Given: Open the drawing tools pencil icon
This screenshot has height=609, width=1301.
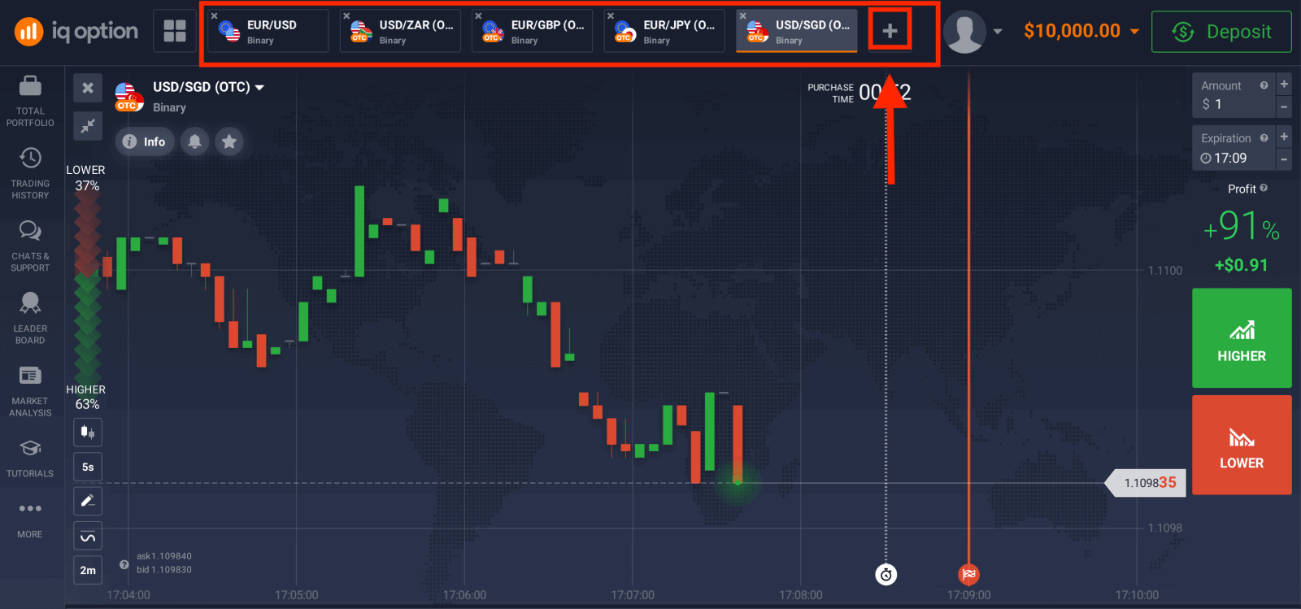Looking at the screenshot, I should [88, 501].
